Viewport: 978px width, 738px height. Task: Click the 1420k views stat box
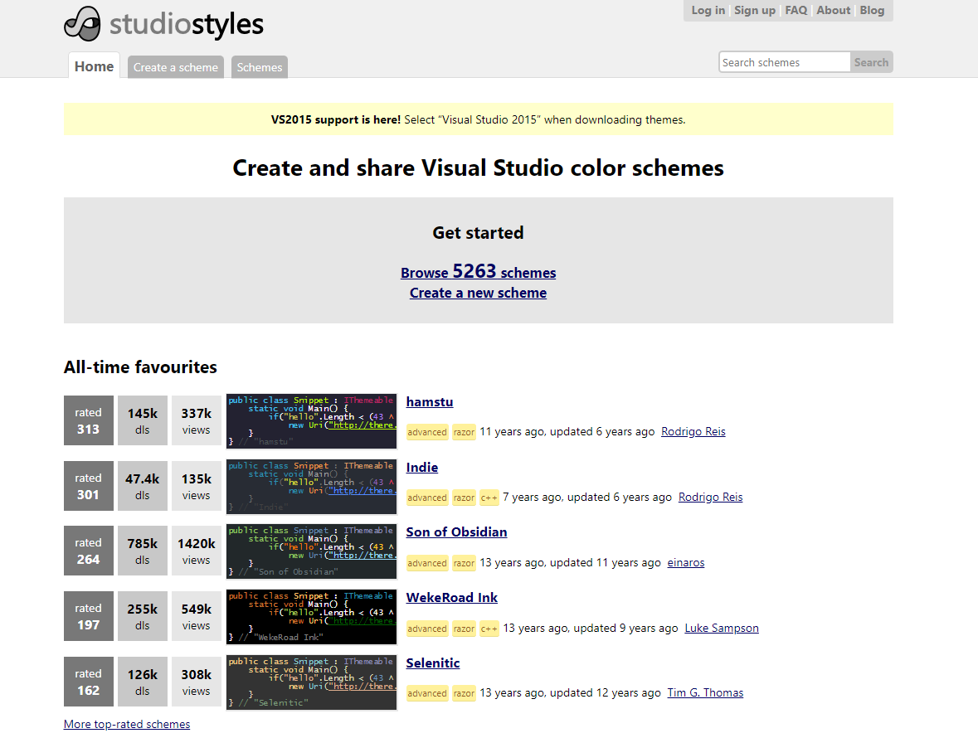(x=197, y=551)
